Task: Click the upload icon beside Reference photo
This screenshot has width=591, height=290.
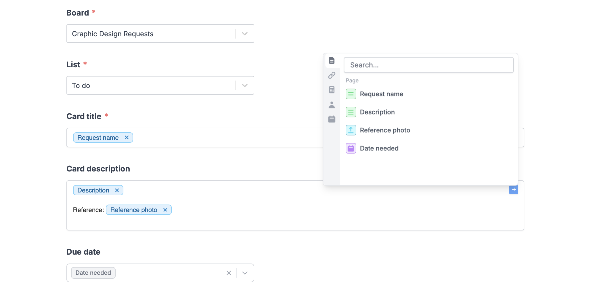Action: (x=351, y=130)
